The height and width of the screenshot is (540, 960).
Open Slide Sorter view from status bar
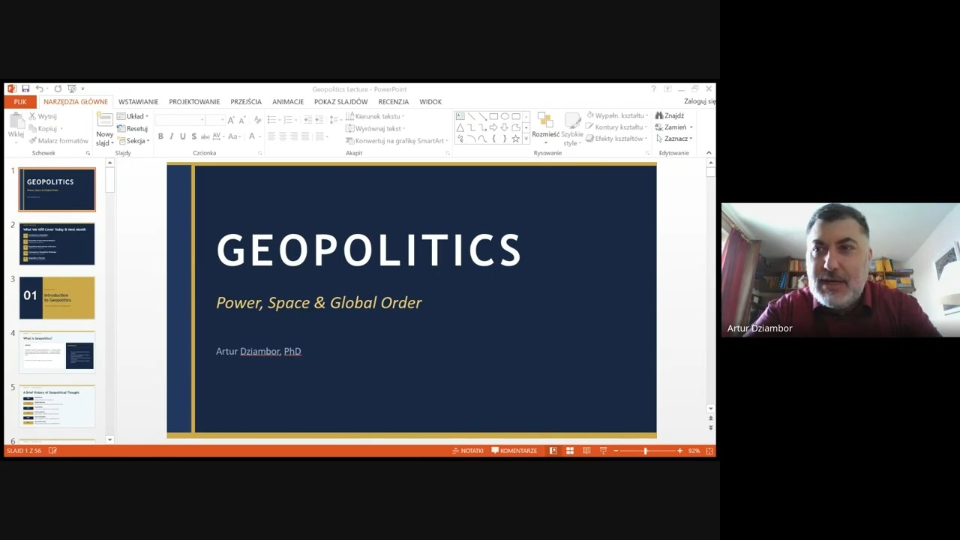pyautogui.click(x=570, y=451)
